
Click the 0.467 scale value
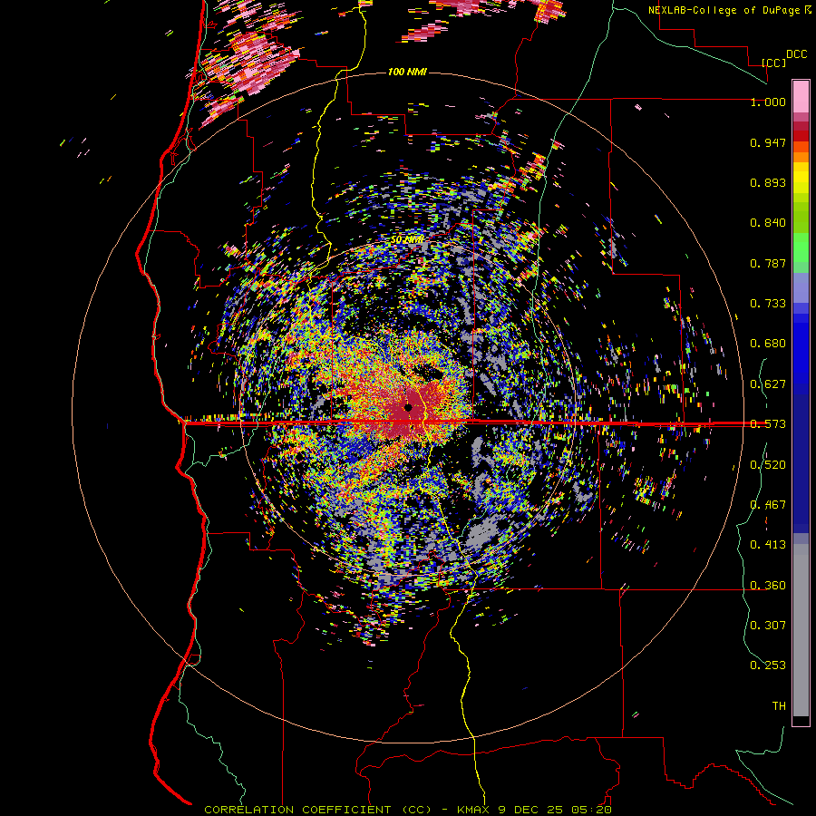[768, 505]
